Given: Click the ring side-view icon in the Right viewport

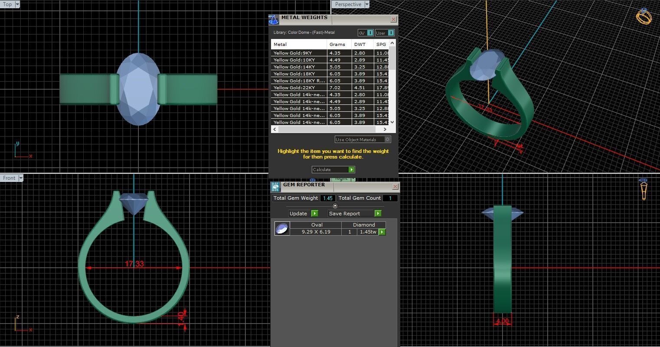Looking at the screenshot, I should [644, 189].
